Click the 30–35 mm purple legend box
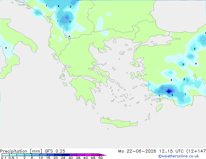 click(x=73, y=155)
